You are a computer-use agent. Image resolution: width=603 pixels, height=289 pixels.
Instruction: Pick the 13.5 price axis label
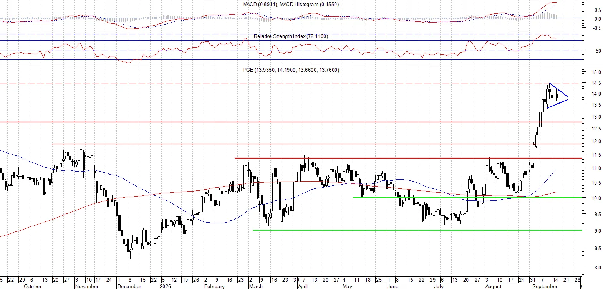click(x=596, y=105)
